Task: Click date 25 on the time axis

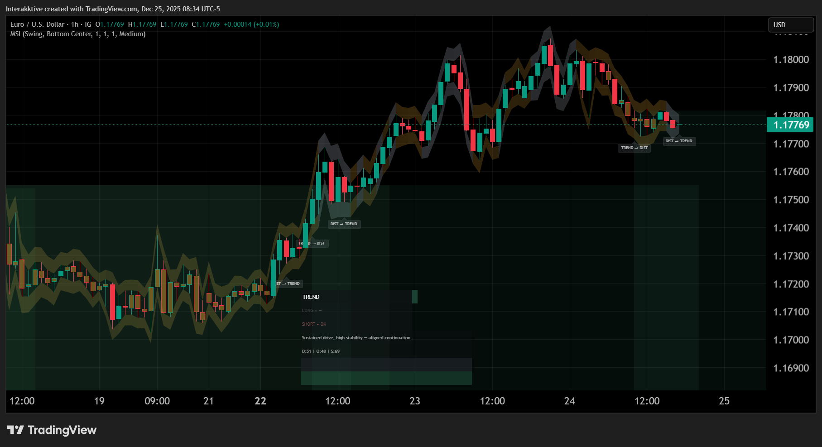Action: 724,401
